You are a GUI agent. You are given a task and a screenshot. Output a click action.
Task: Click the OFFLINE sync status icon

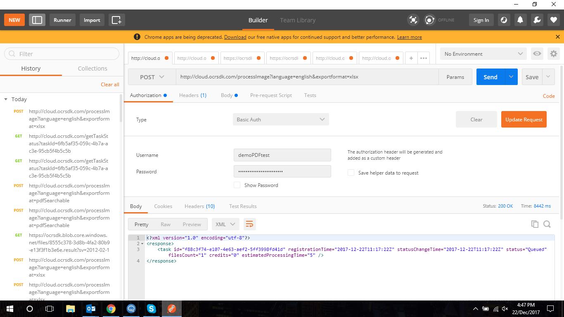(x=429, y=20)
